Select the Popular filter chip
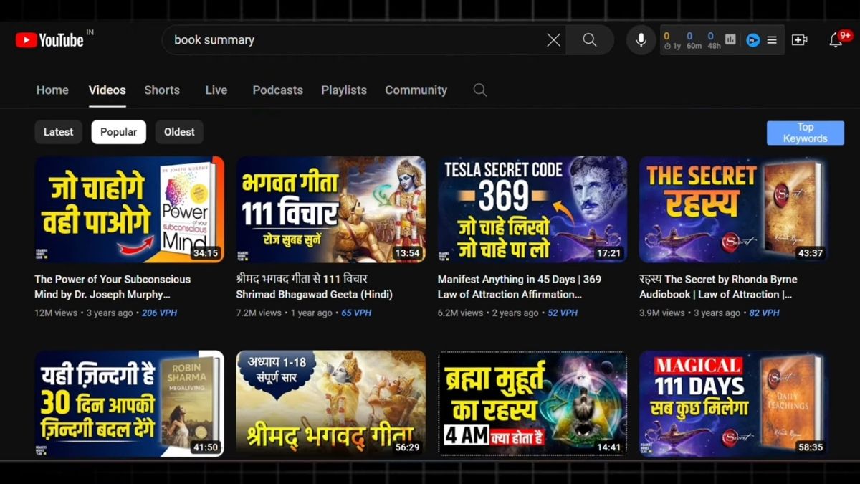The height and width of the screenshot is (484, 860). (118, 132)
